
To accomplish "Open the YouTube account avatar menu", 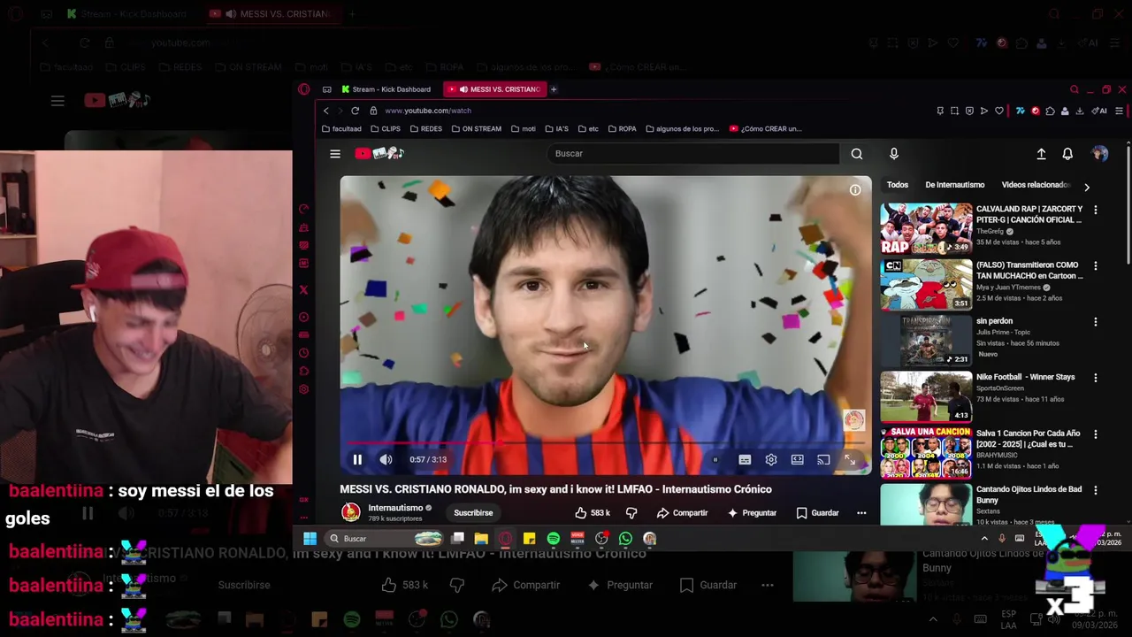I will click(x=1100, y=154).
